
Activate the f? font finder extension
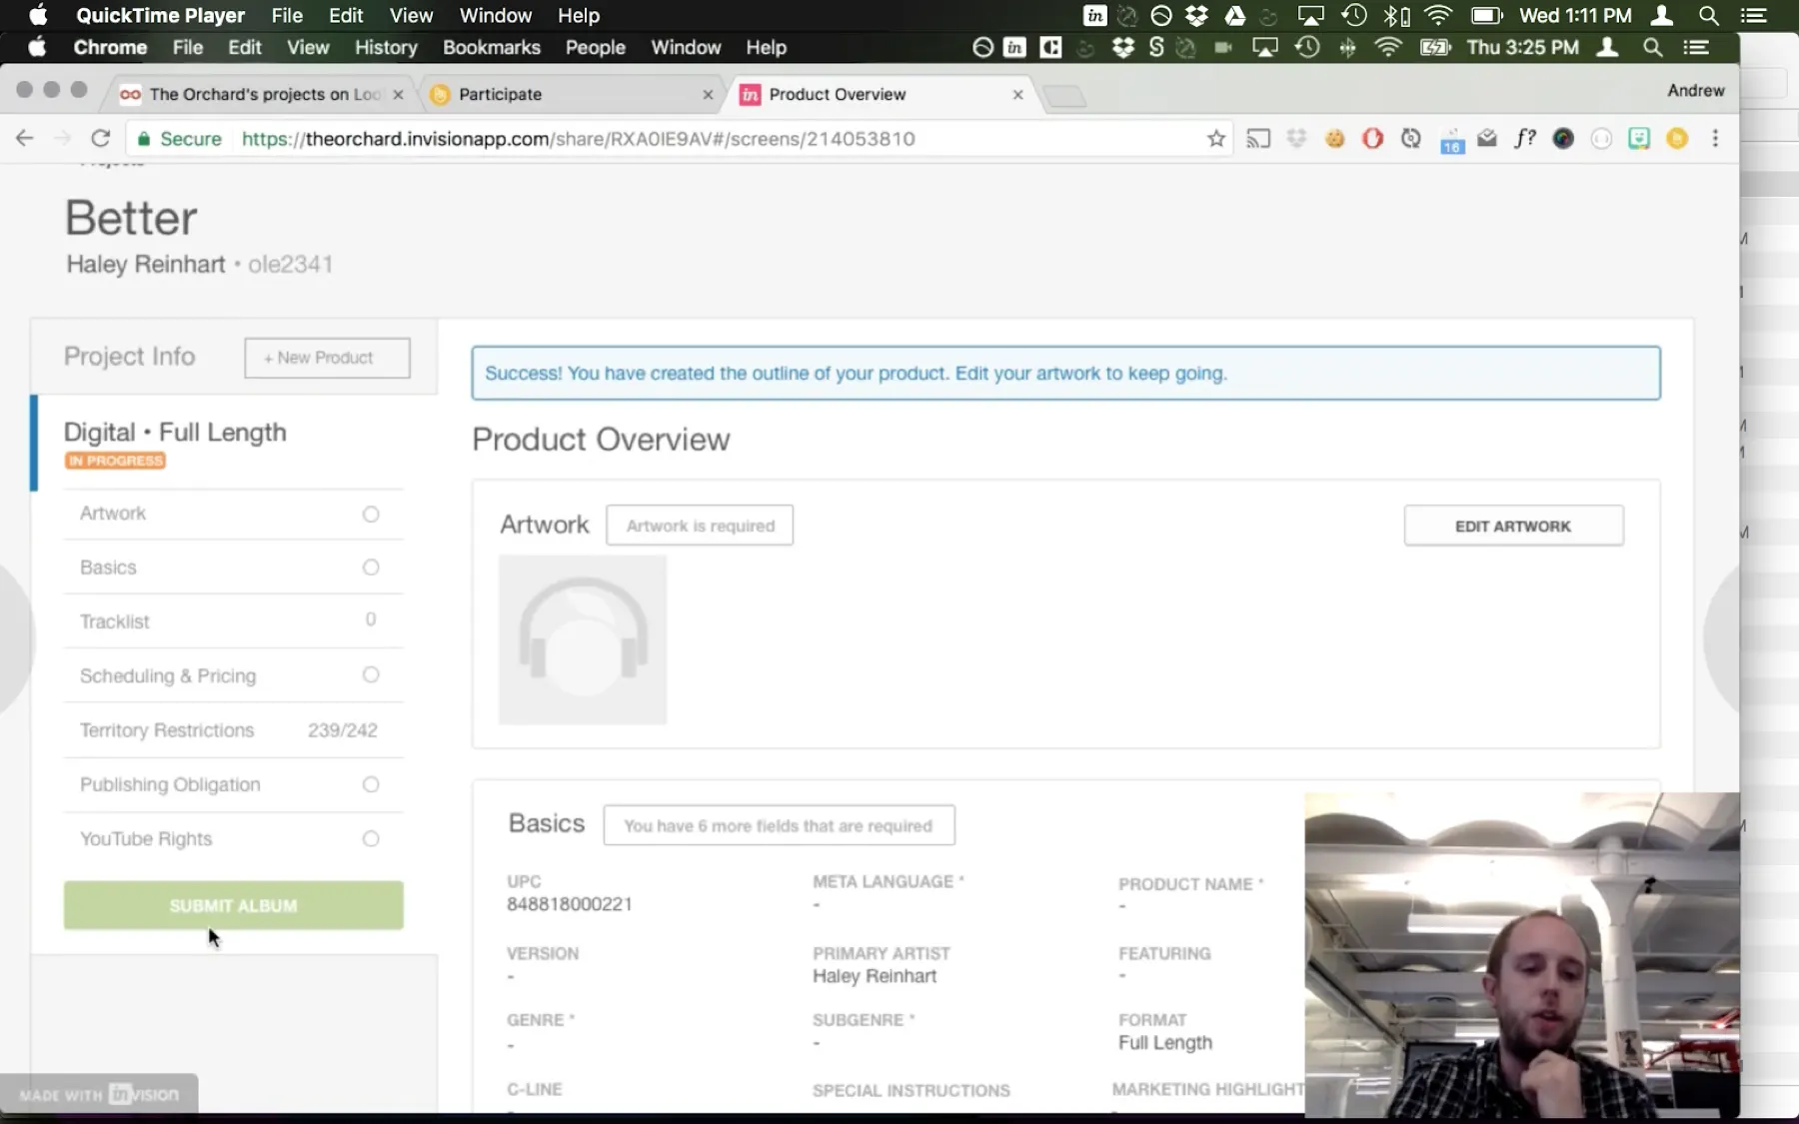[1525, 139]
